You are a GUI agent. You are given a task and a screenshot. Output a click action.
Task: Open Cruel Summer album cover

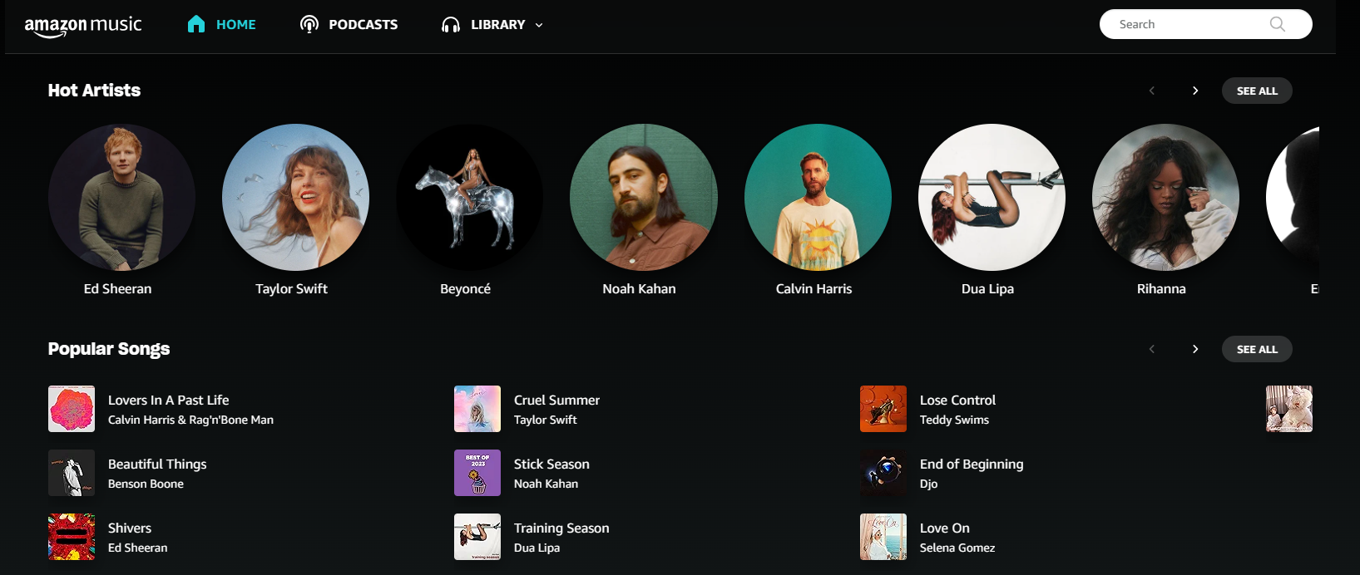pos(477,409)
